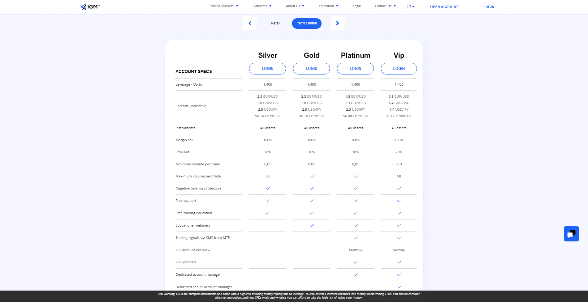Screen dimensions: 588x302
Task: Click the Margin call row label
Action: [x=184, y=140]
